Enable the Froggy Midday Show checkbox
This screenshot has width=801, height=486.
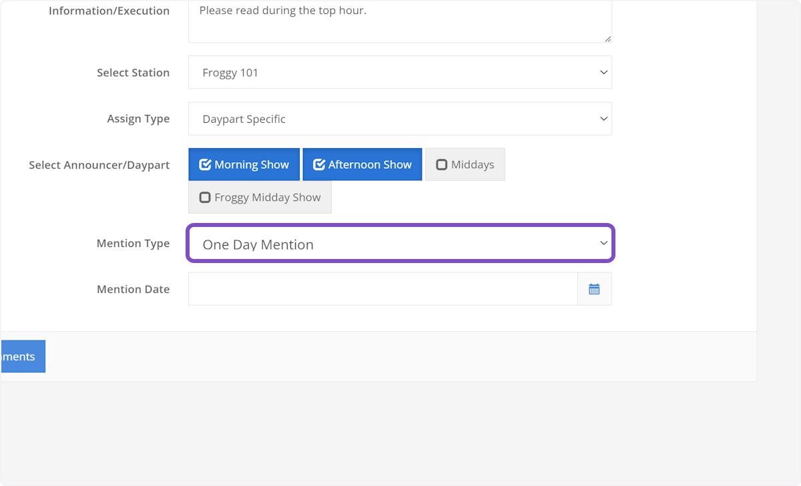[260, 198]
